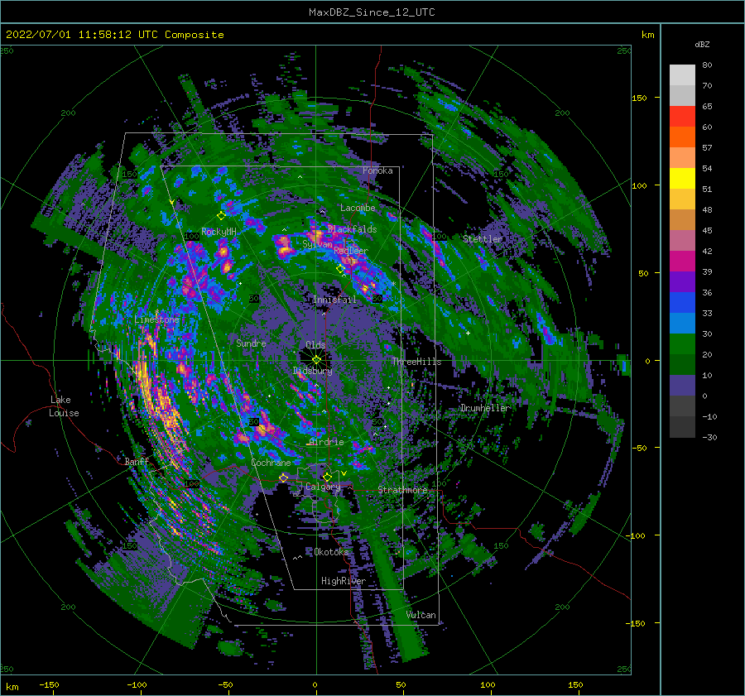Select the orange 57-60 dBZ legend swatch

coord(682,137)
